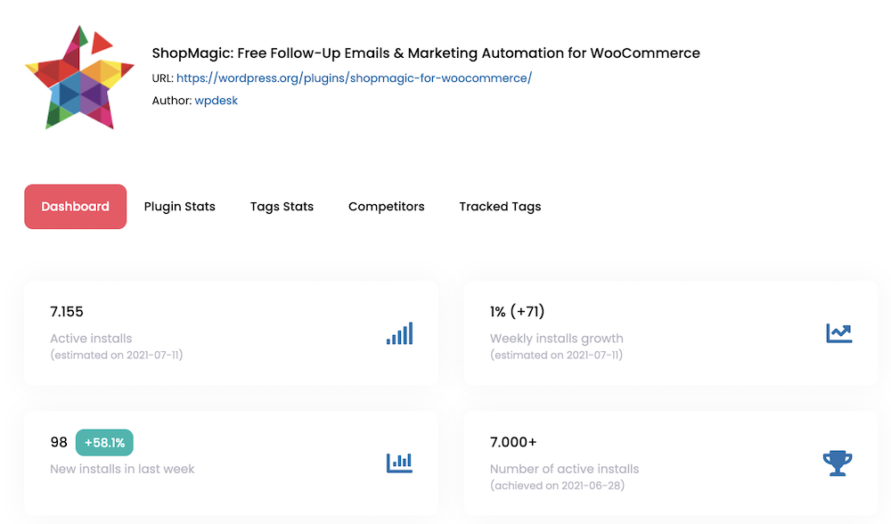
Task: Open the Competitors tab
Action: pyautogui.click(x=387, y=207)
